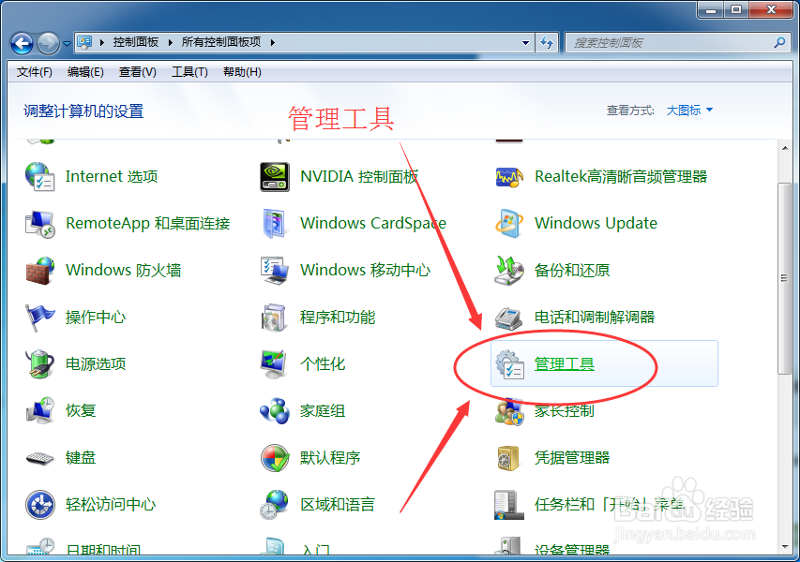Open the Realtek高清晰音频管理器 icon
800x562 pixels.
point(509,177)
